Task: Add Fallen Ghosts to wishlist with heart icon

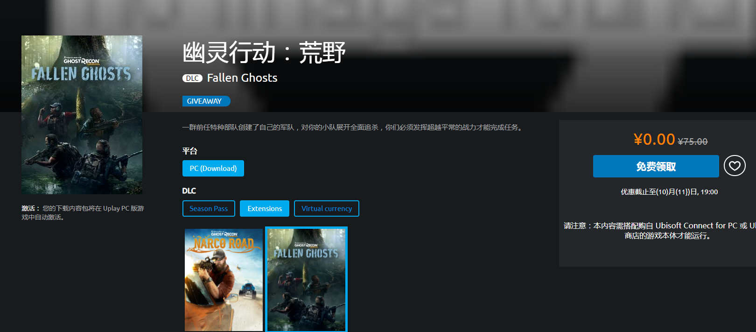Action: coord(735,166)
